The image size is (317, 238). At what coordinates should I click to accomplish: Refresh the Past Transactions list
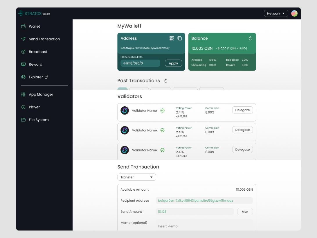[x=166, y=81]
